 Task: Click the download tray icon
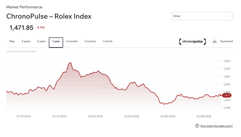point(214,41)
